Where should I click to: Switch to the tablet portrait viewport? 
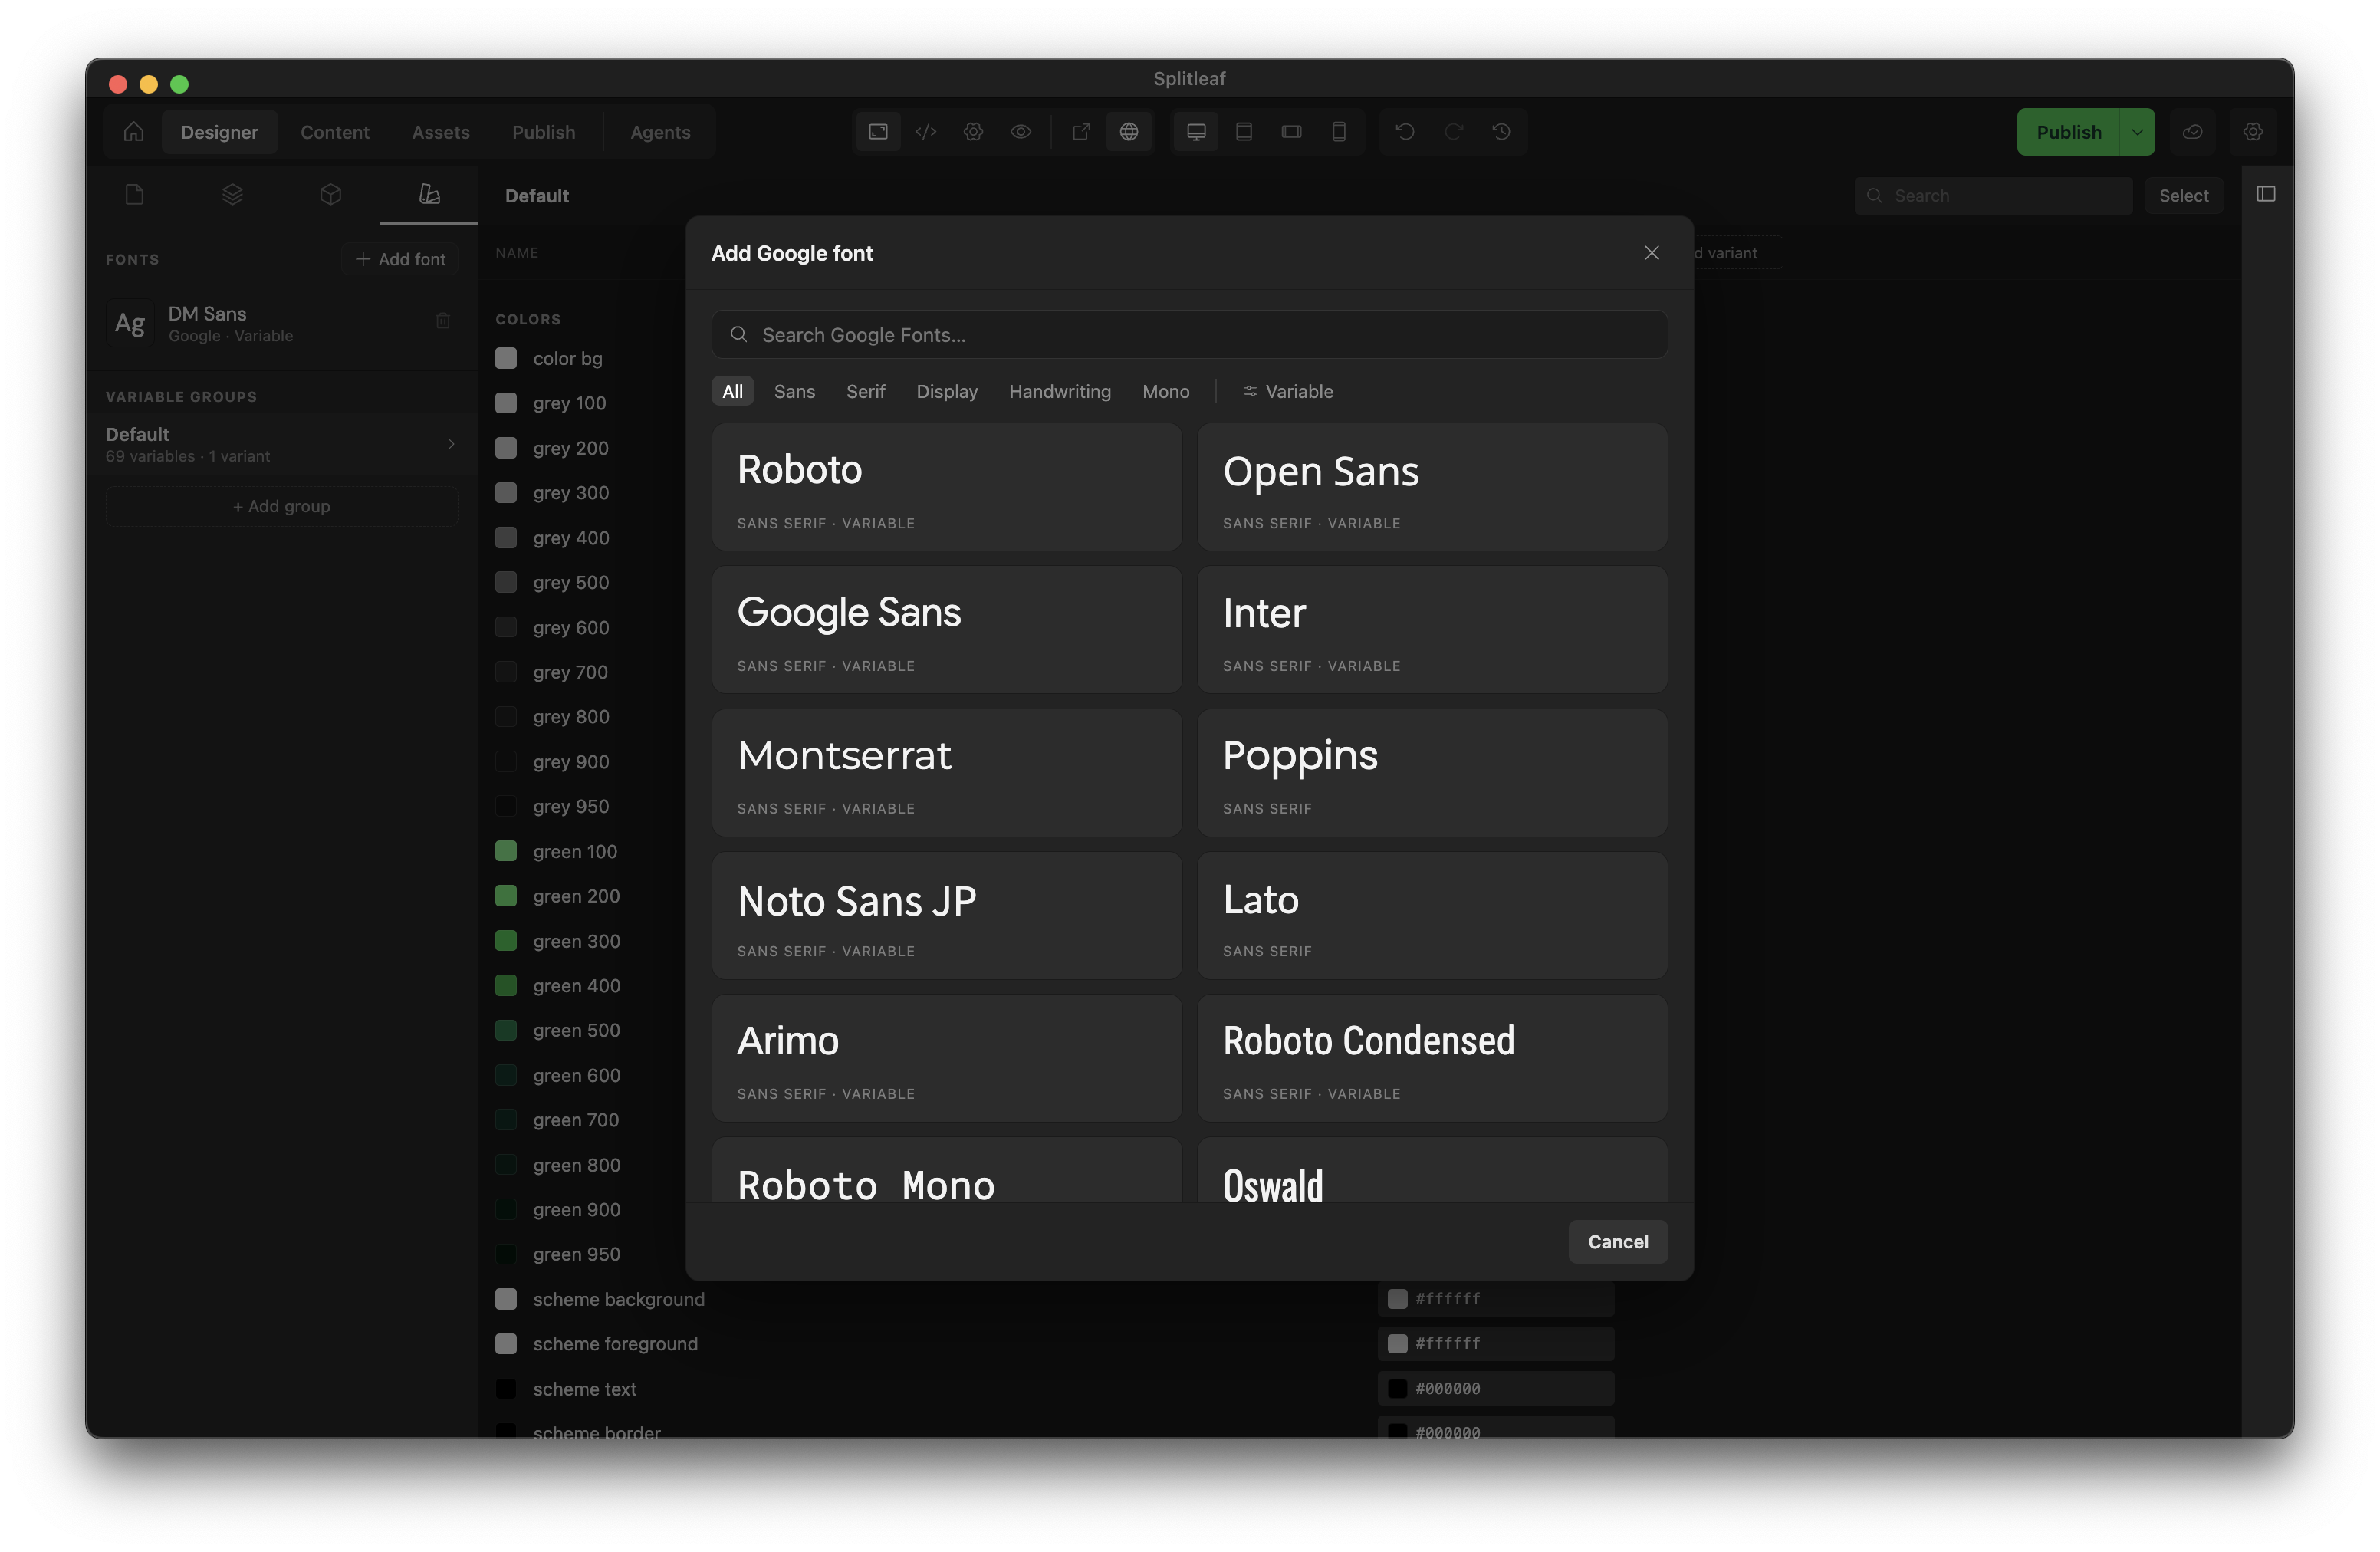point(1244,132)
